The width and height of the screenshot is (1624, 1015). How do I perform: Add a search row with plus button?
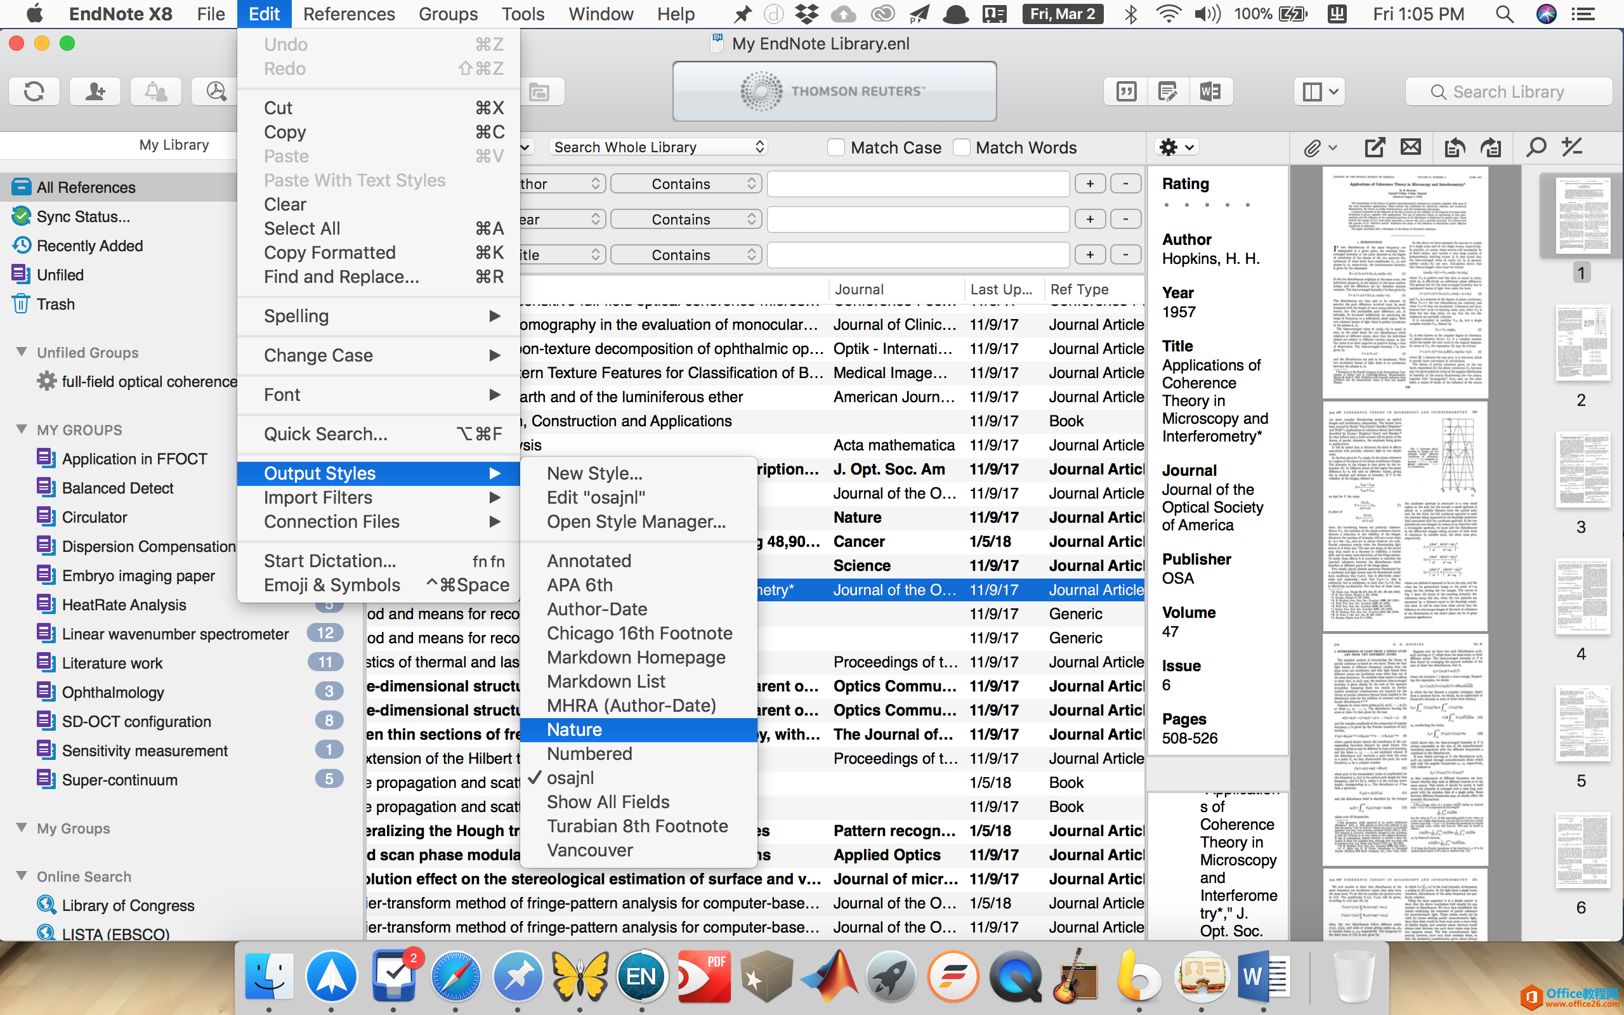click(x=1090, y=184)
